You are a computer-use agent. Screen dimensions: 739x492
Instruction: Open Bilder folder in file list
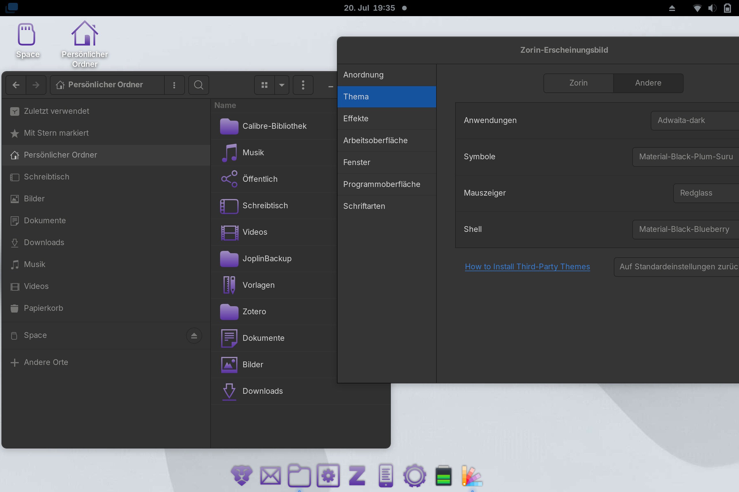click(x=274, y=365)
